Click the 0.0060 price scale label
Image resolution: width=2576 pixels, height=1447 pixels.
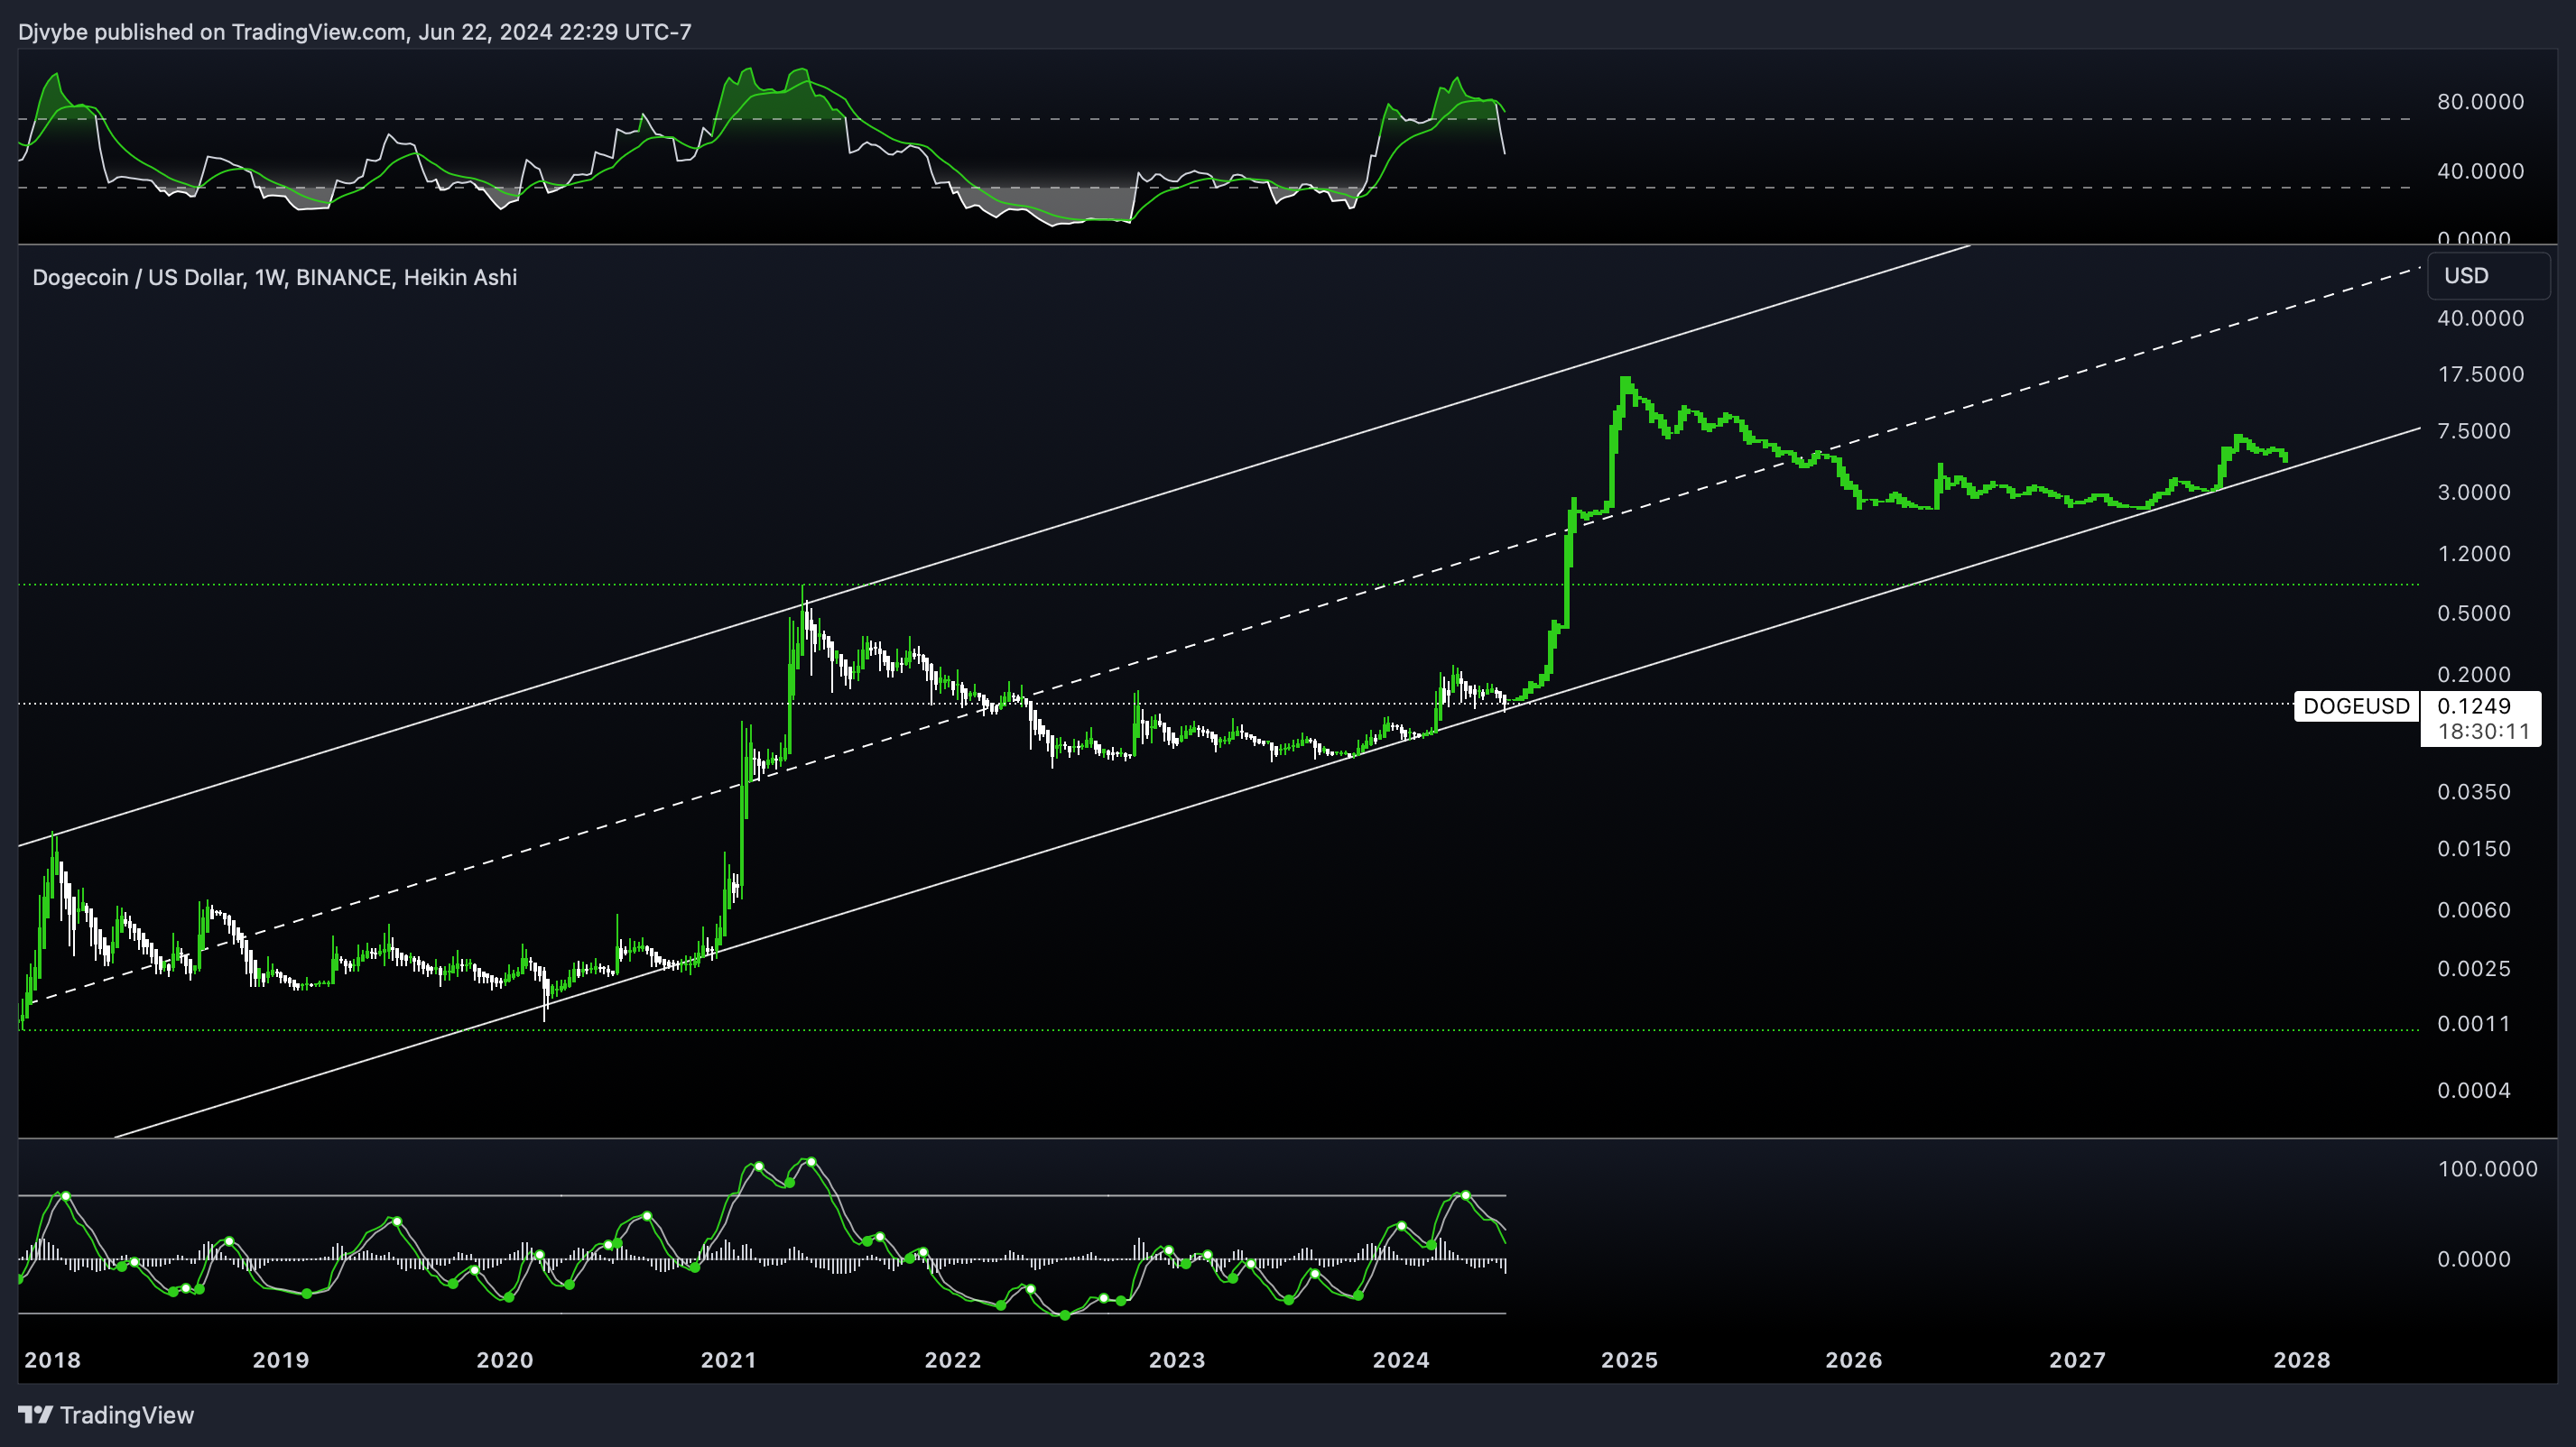click(x=2474, y=909)
